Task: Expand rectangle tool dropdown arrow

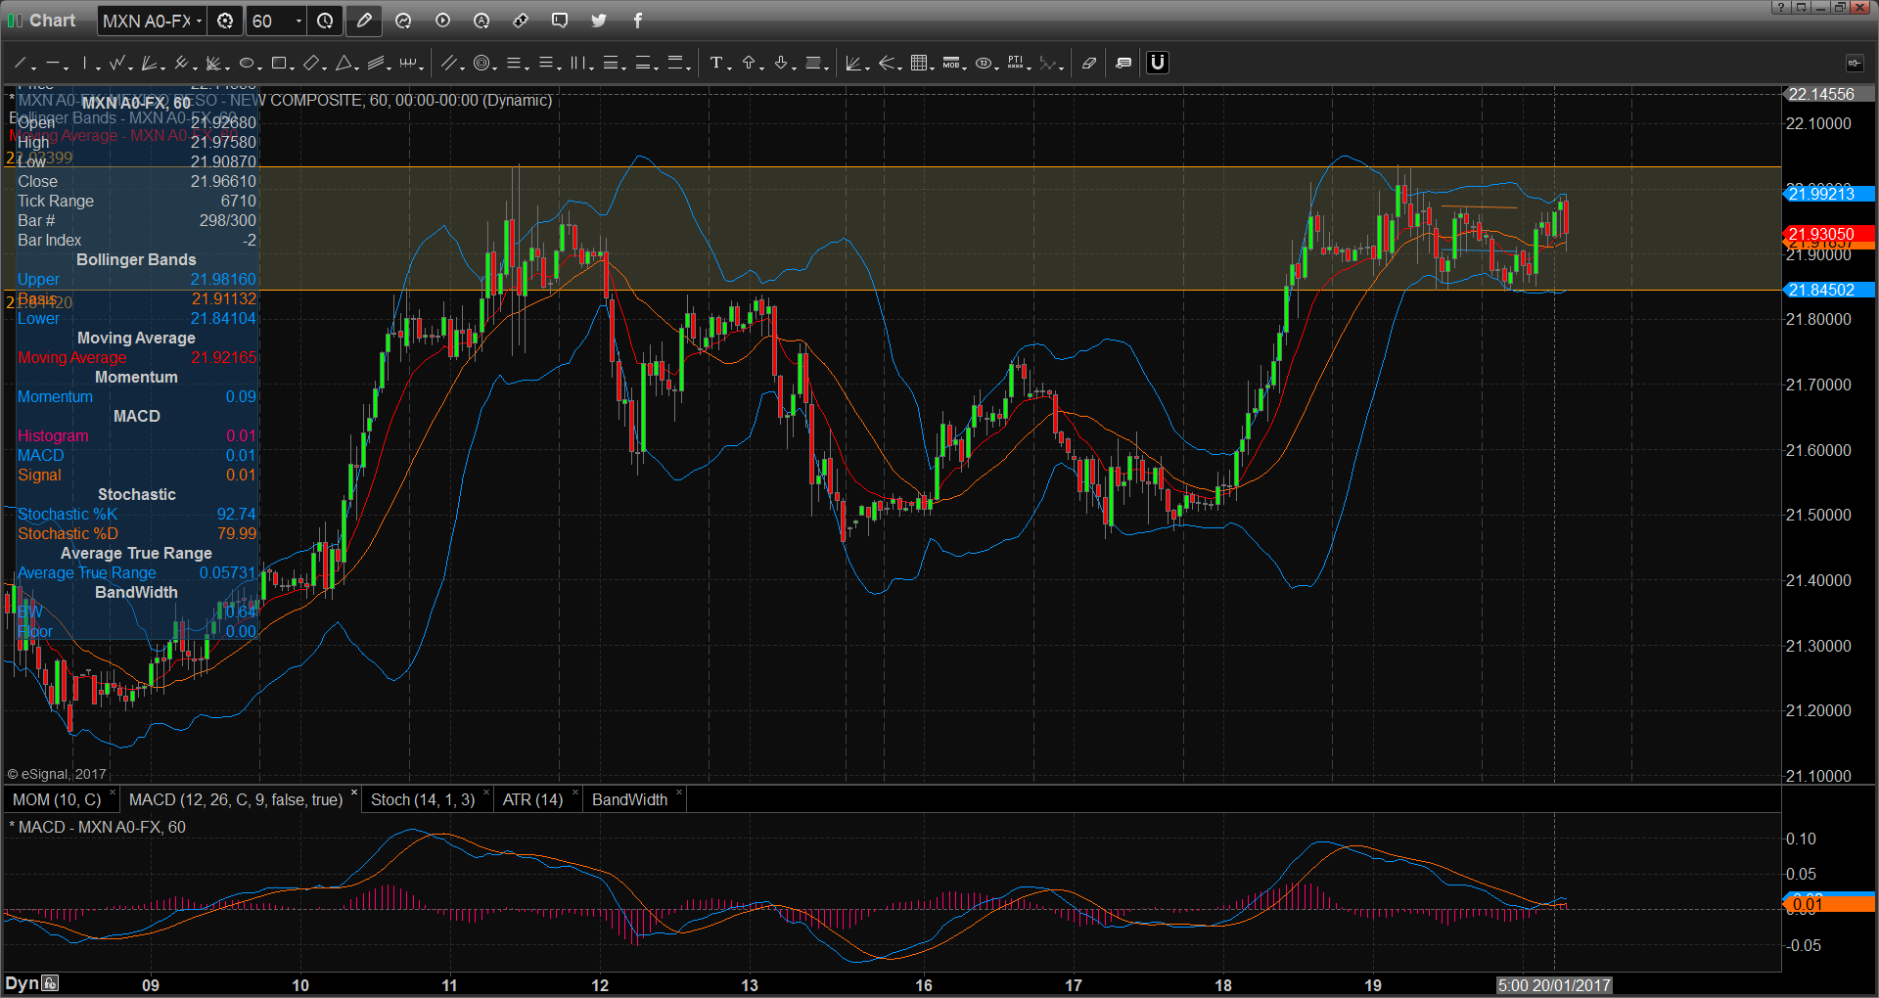Action: pyautogui.click(x=292, y=68)
